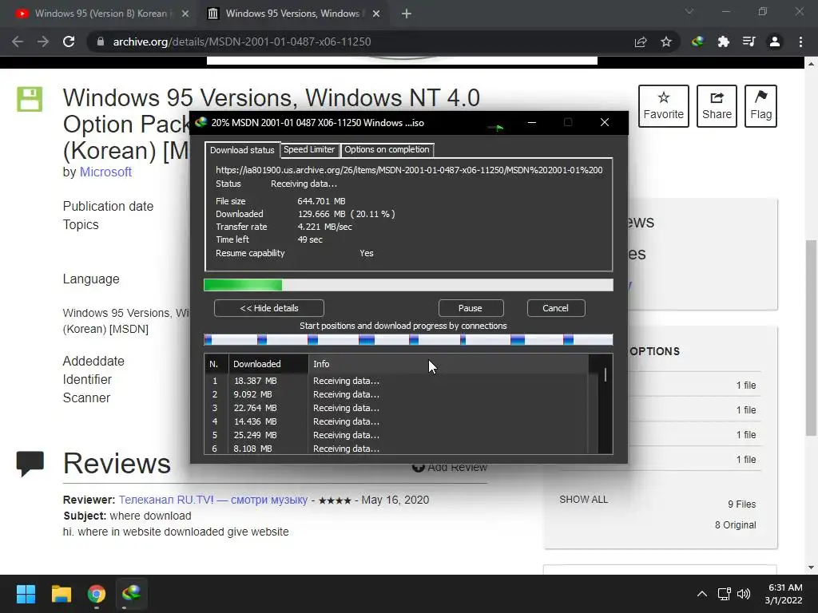This screenshot has width=818, height=613.
Task: Flag this archive.org item
Action: click(x=760, y=106)
